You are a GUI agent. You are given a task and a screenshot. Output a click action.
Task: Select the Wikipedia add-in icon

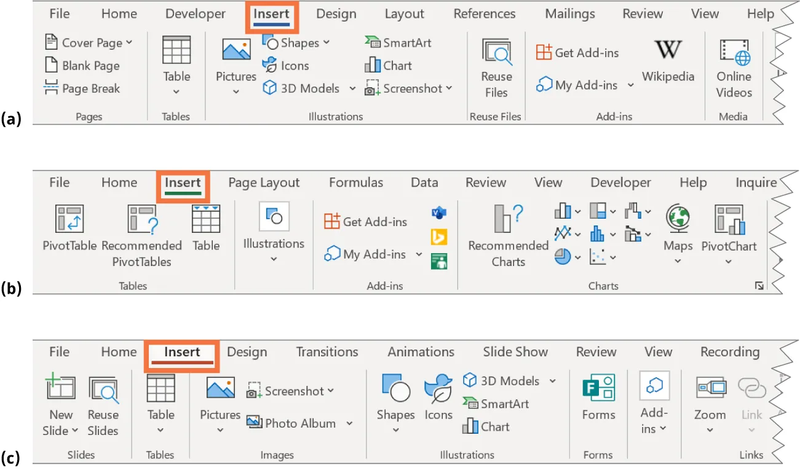click(x=668, y=59)
